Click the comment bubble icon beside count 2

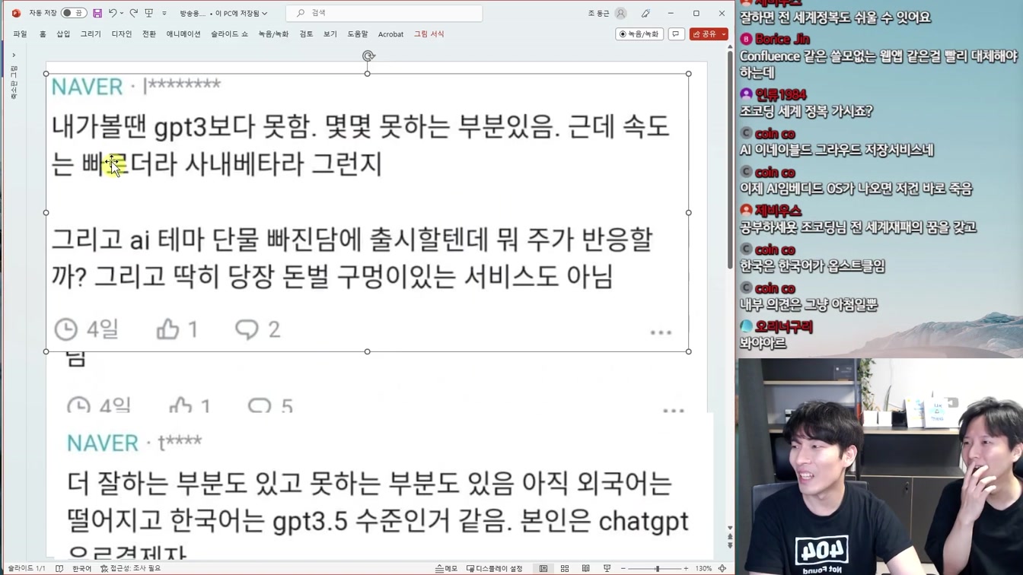247,329
